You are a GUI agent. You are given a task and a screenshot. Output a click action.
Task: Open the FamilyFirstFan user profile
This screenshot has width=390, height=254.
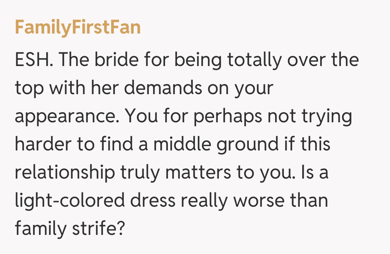78,28
